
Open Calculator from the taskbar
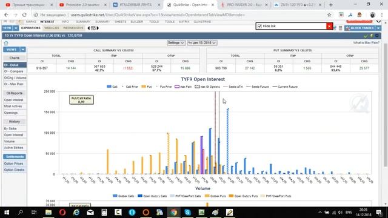[104, 213]
